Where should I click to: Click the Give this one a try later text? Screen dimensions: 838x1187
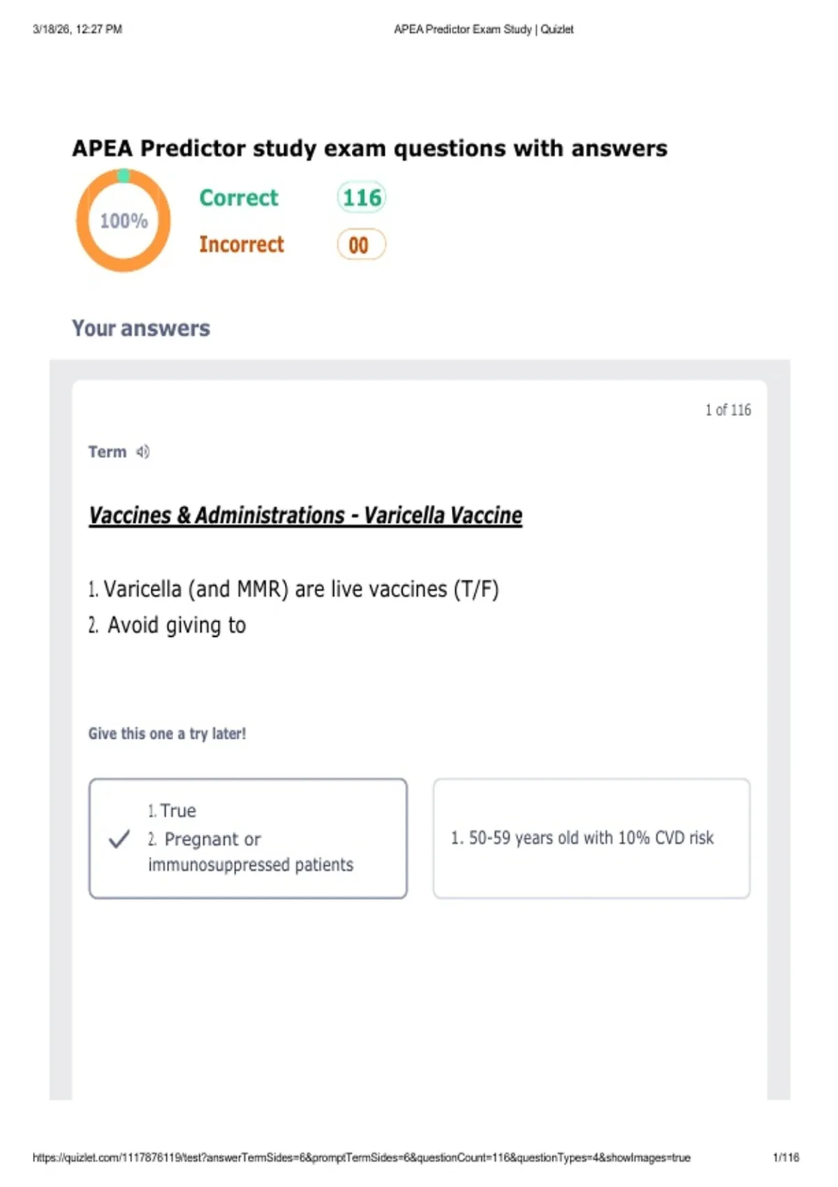[167, 734]
